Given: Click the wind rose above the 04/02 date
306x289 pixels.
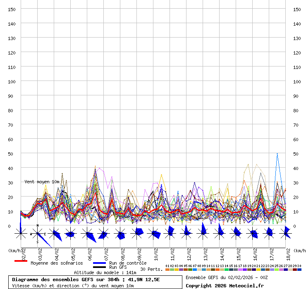Looking at the screenshot, I should tap(54, 234).
